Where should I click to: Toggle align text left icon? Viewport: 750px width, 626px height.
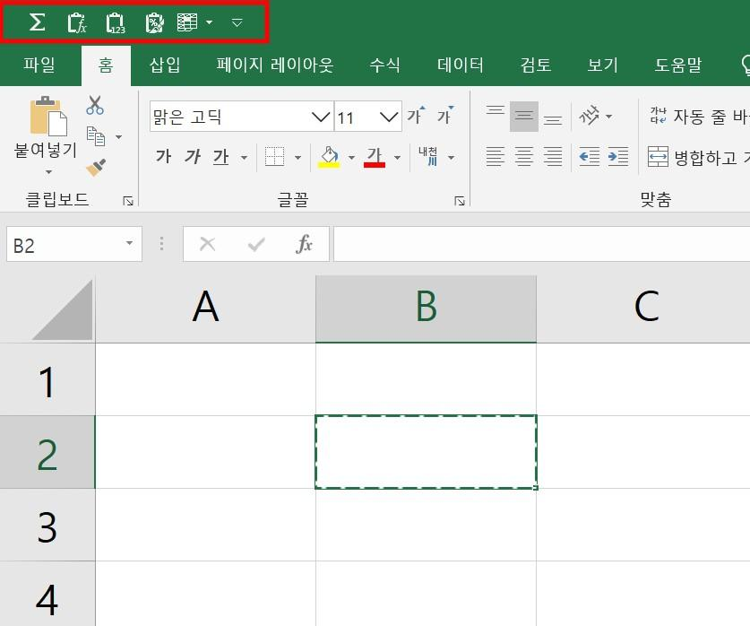[495, 156]
